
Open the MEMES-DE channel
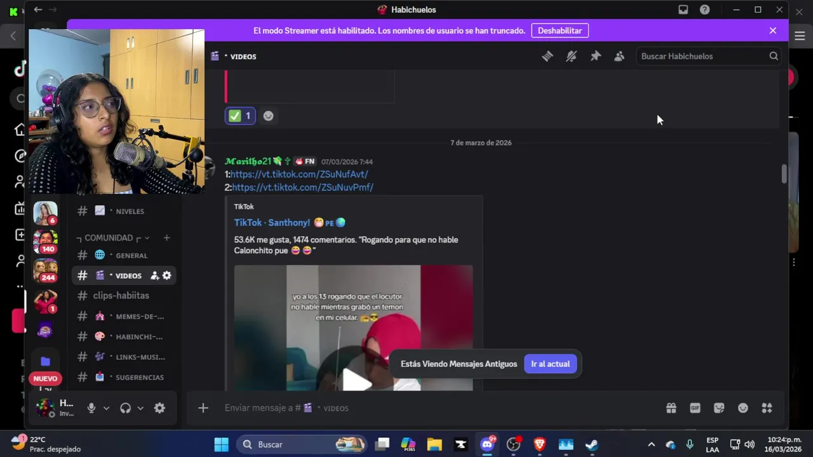point(124,316)
